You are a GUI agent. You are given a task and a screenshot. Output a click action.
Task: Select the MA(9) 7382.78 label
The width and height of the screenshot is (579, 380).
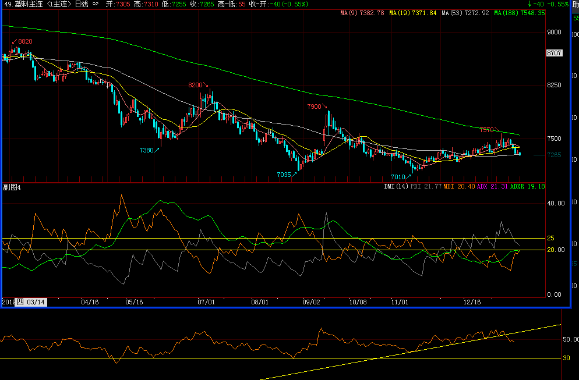[x=362, y=13]
